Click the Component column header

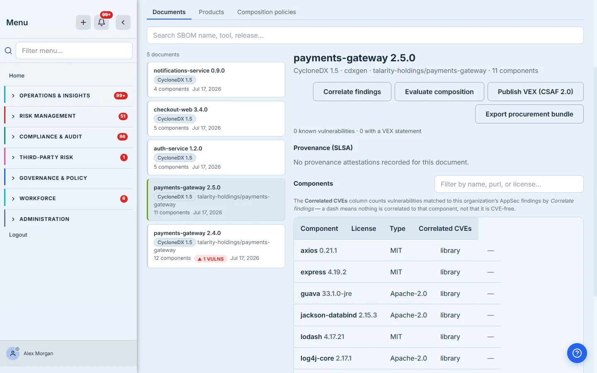tap(319, 228)
